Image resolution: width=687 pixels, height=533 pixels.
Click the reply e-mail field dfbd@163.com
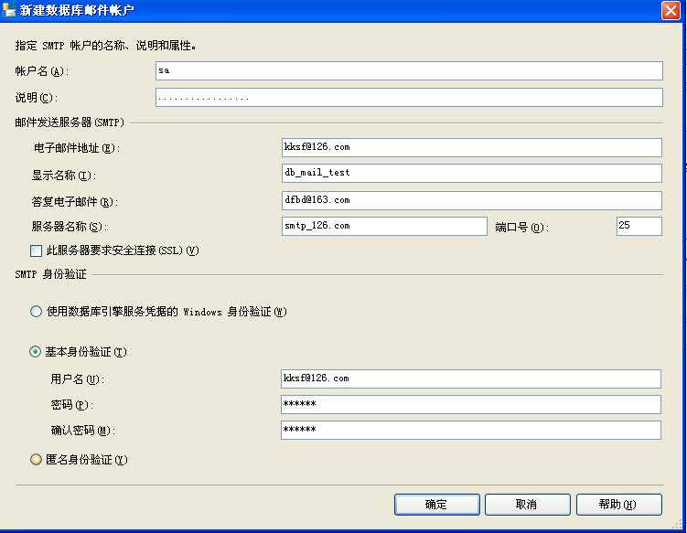click(471, 200)
